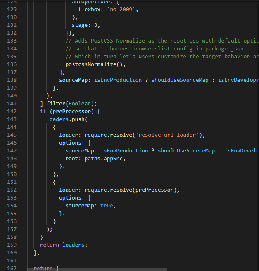This screenshot has height=271, width=259.
Task: Click the return keyword on line 159
Action: 50,245
